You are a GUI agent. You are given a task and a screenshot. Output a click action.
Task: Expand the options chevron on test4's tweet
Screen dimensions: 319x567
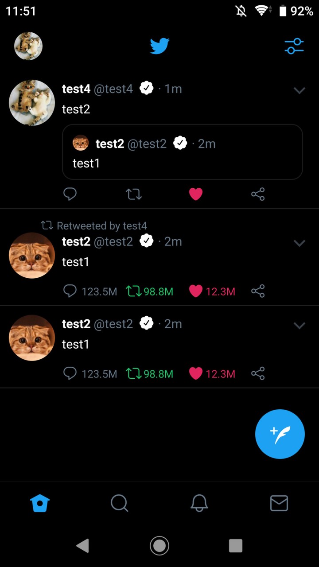coord(300,90)
